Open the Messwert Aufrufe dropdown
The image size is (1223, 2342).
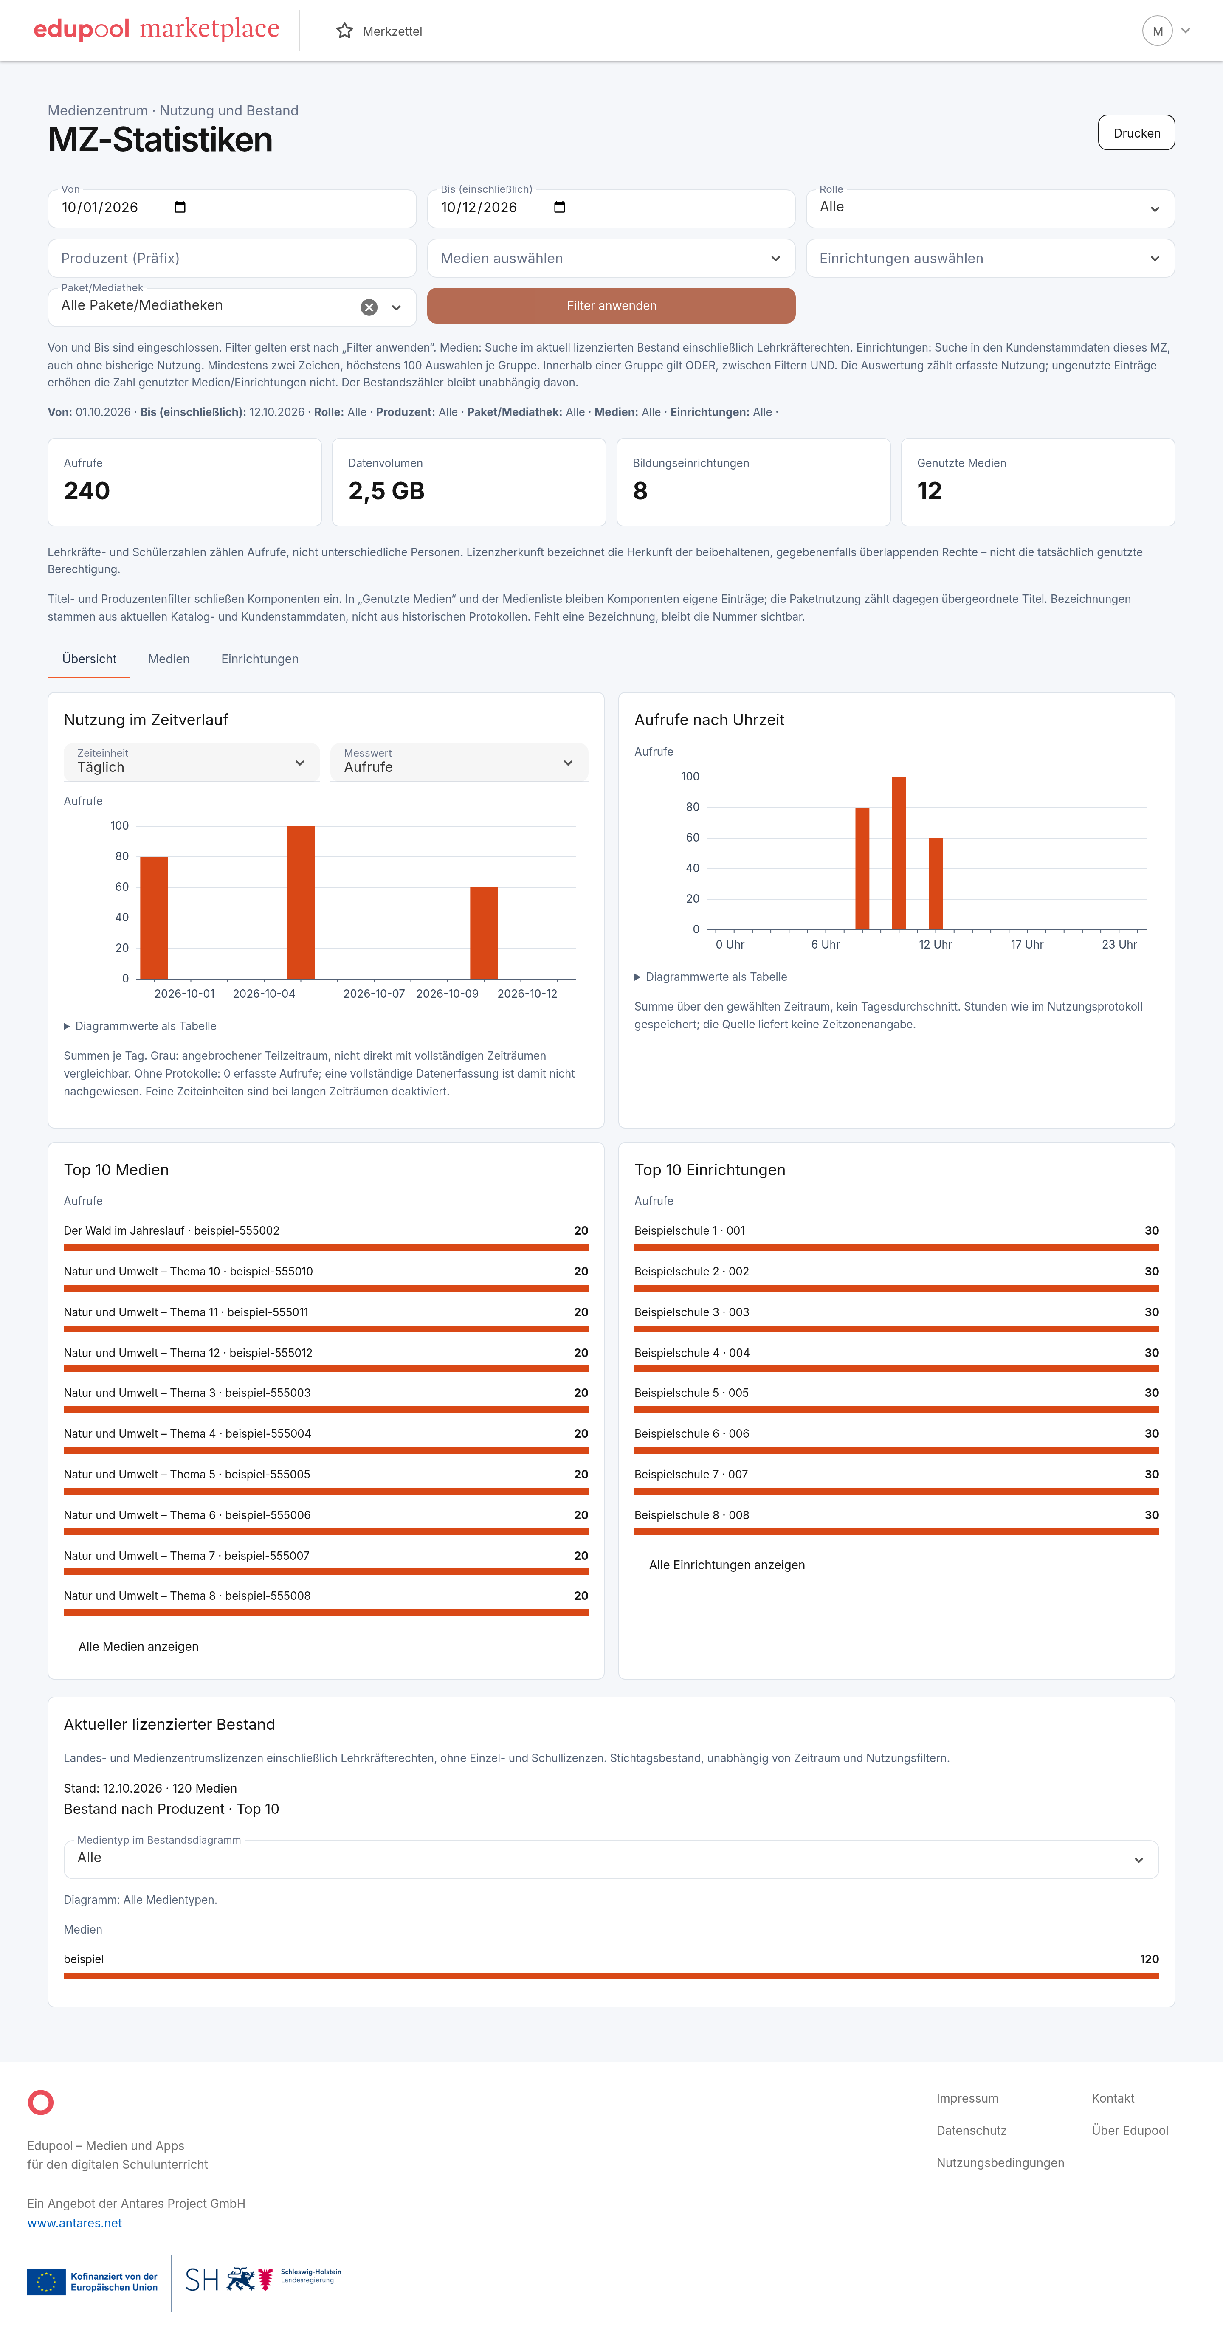(x=459, y=763)
